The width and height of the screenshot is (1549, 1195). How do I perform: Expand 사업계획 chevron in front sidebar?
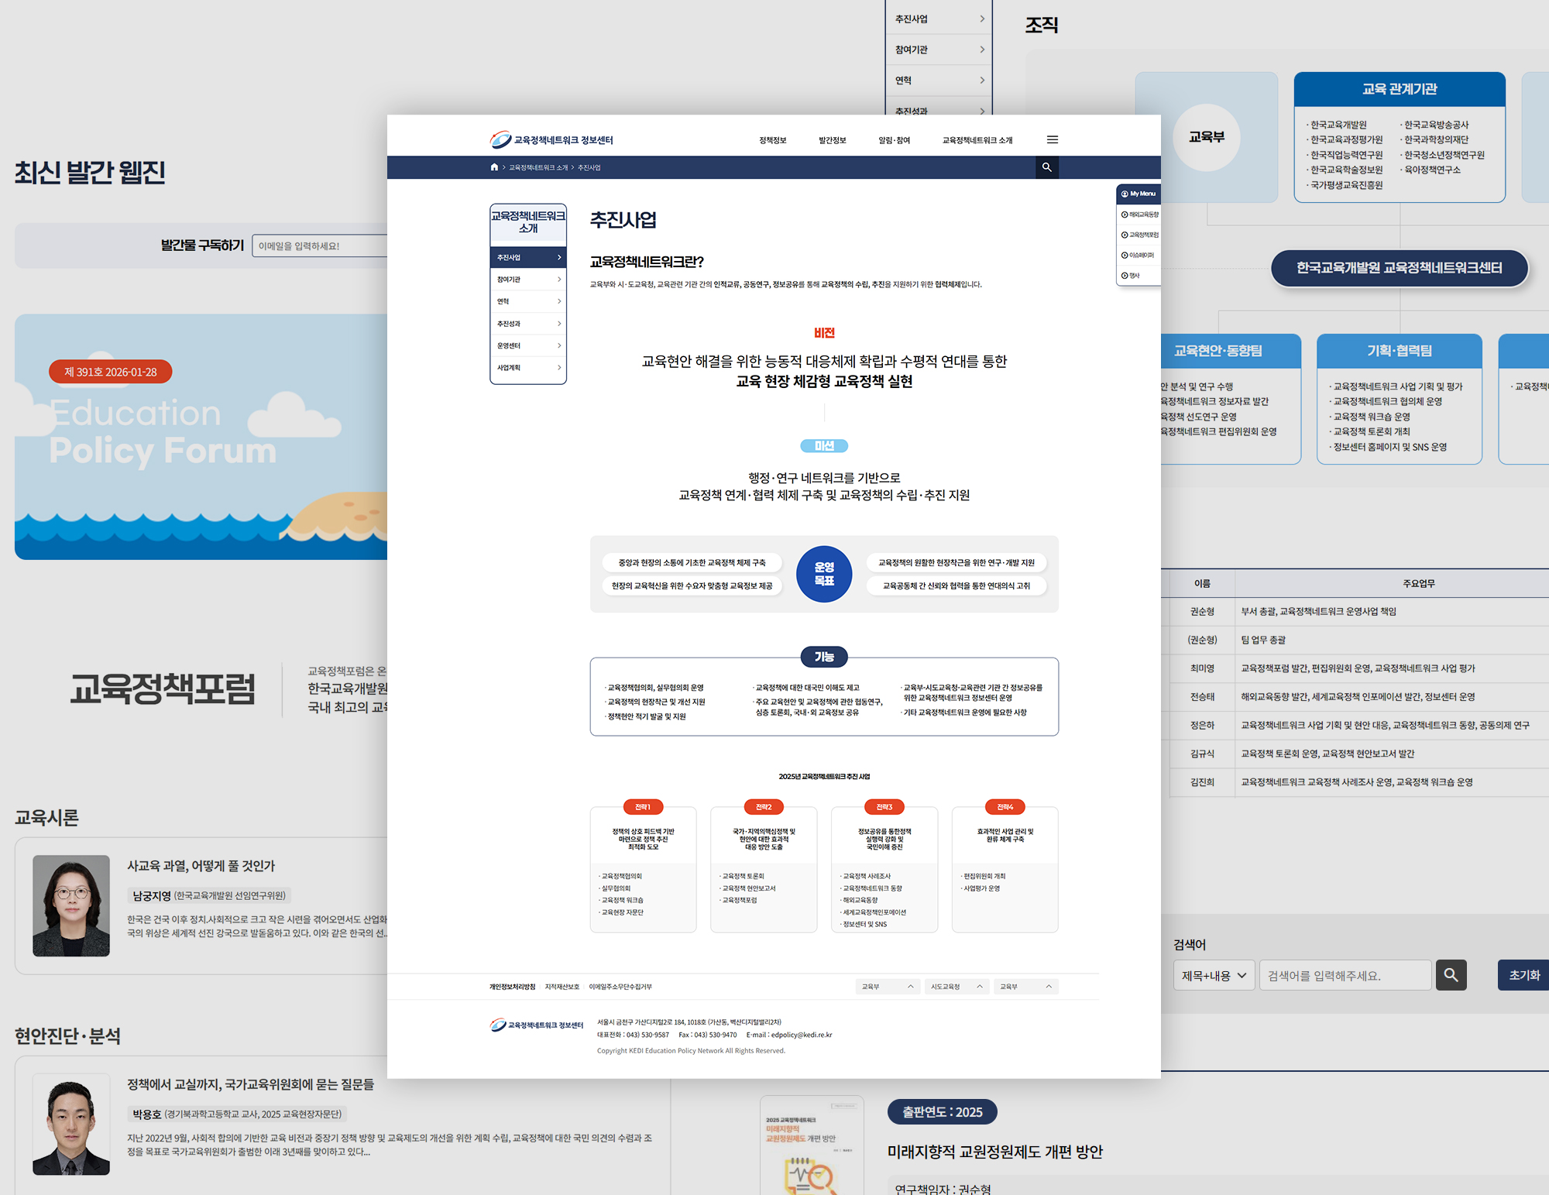click(x=559, y=368)
